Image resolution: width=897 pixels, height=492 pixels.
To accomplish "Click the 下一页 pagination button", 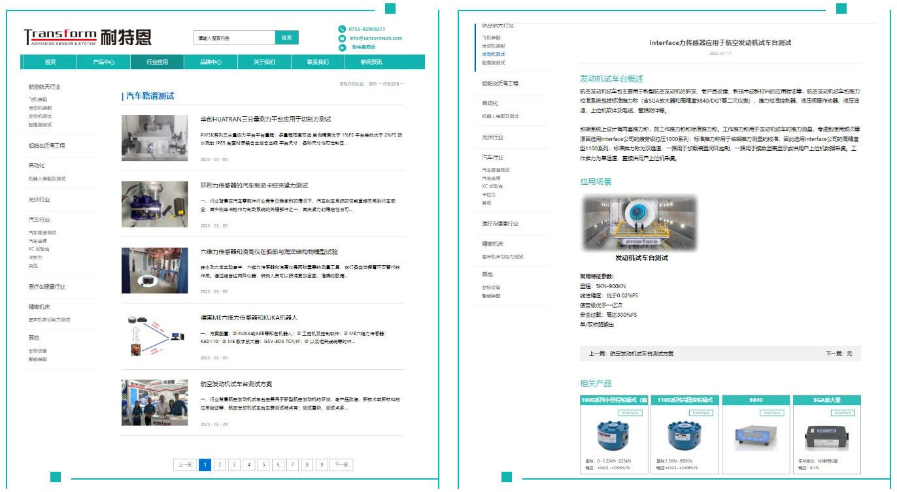I will (341, 465).
